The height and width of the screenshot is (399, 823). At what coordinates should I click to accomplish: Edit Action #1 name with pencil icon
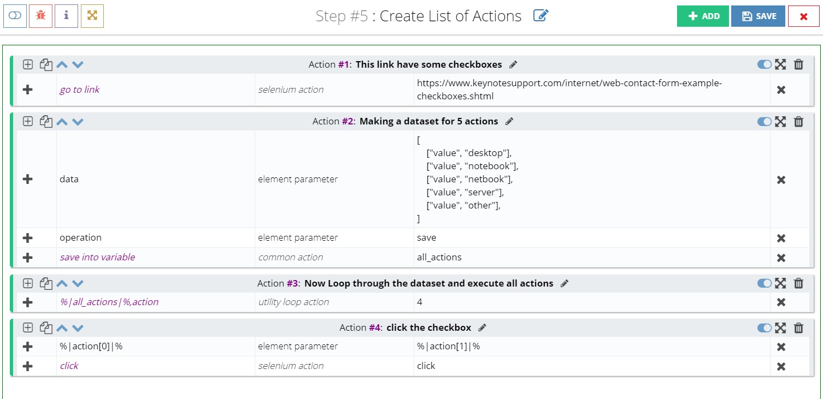(513, 64)
